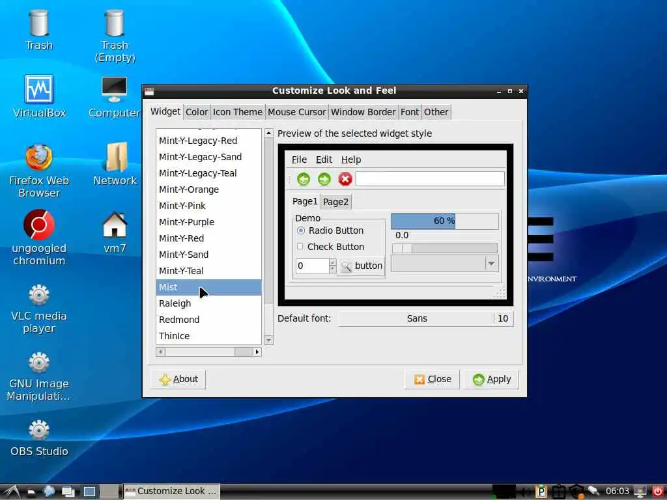The image size is (667, 500).
Task: Click the yellow P tray icon
Action: point(541,492)
